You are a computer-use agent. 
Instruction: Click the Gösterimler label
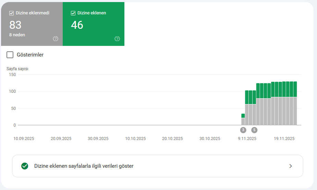point(30,55)
